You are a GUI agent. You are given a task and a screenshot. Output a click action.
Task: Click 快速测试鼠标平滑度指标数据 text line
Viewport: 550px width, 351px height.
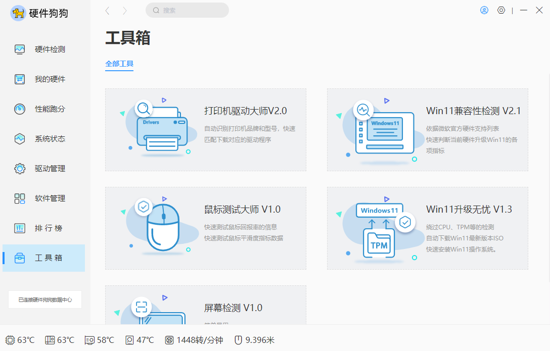tap(244, 238)
